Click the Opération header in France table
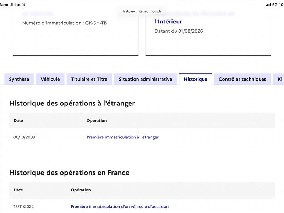Screen dimensions: 284x213 coord(81,190)
